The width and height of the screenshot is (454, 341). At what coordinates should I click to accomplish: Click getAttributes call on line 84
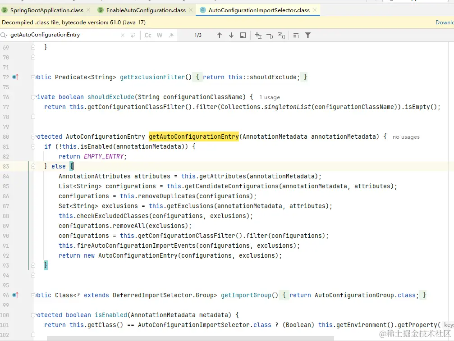point(222,177)
